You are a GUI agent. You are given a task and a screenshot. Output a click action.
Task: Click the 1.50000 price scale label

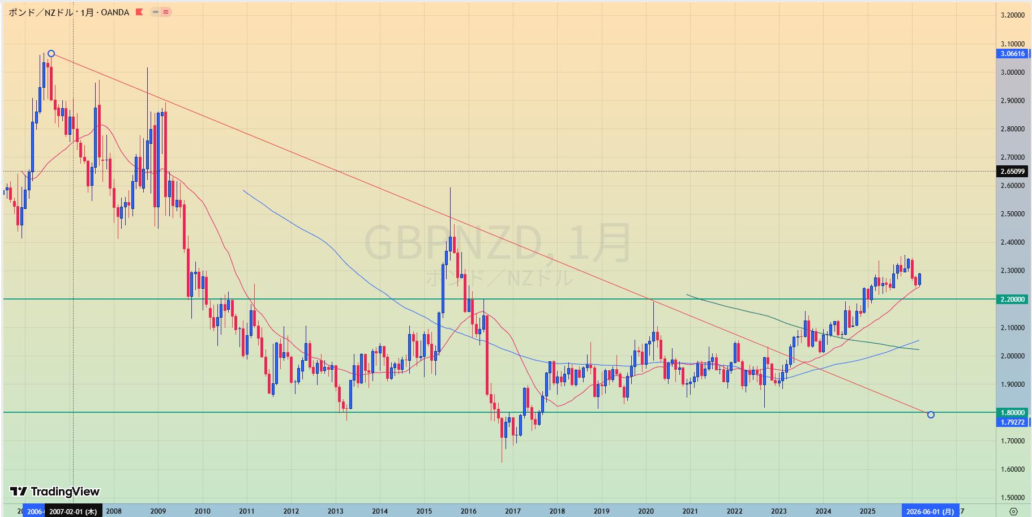[1012, 498]
